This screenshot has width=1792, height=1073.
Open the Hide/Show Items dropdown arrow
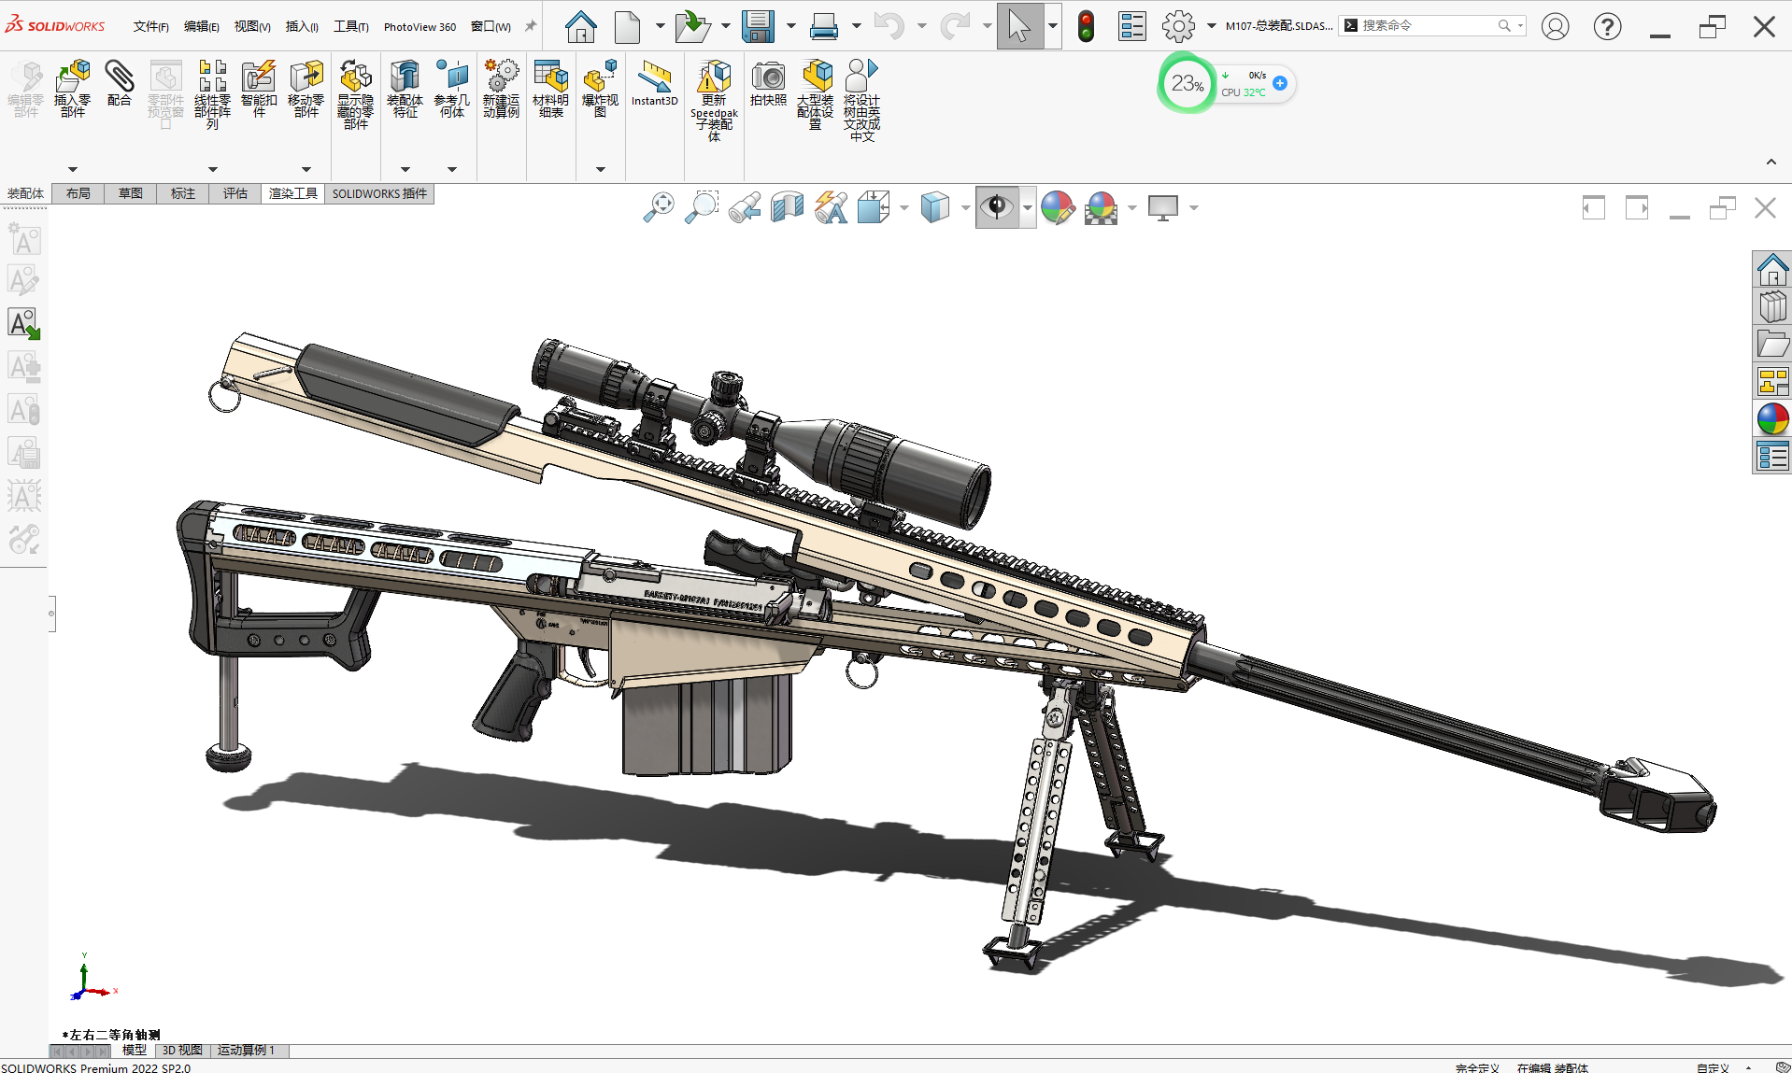click(x=1028, y=207)
